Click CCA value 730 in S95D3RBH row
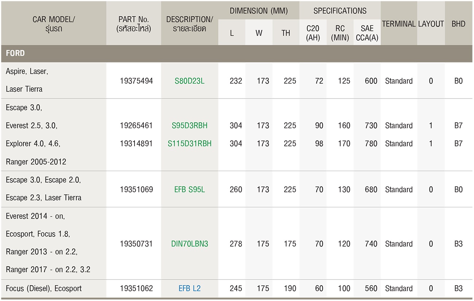 click(x=371, y=126)
